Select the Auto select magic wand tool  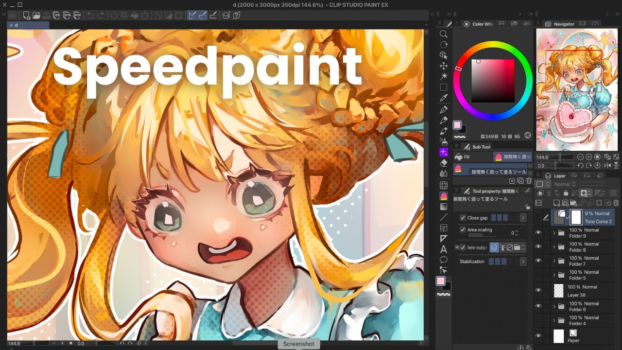[444, 77]
